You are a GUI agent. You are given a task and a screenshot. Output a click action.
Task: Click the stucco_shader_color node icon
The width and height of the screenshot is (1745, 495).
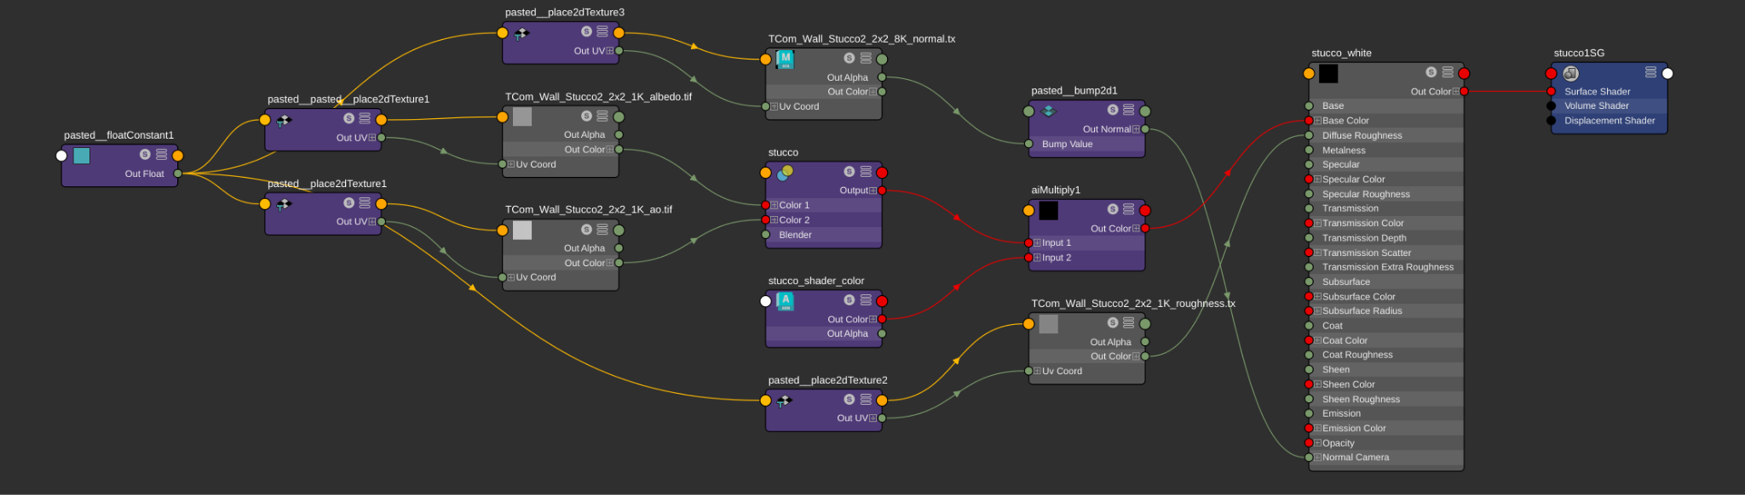click(785, 301)
